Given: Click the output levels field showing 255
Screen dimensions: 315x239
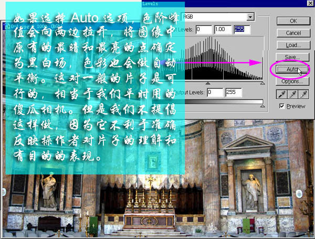Looking at the screenshot, I should pos(234,92).
